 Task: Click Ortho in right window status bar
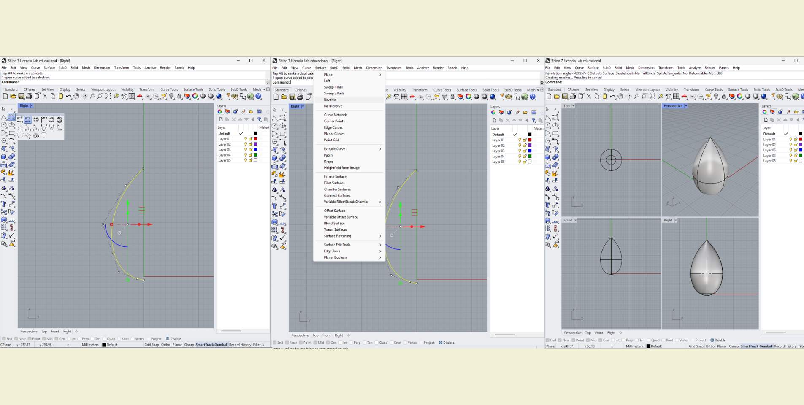[x=710, y=346]
